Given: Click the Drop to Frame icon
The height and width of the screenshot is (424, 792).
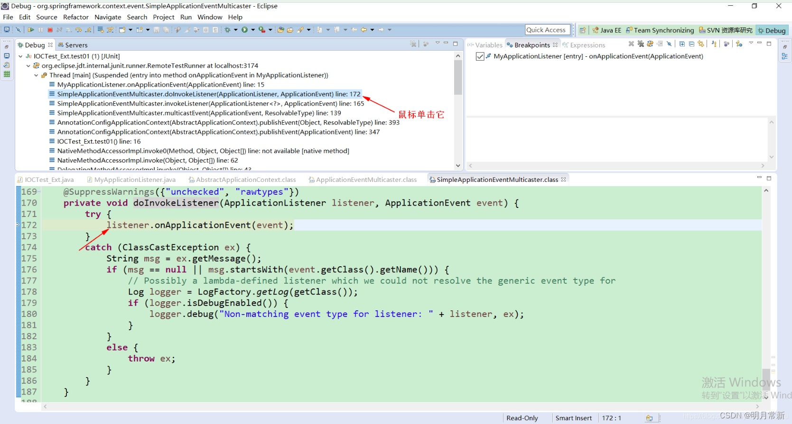Looking at the screenshot, I should [101, 30].
